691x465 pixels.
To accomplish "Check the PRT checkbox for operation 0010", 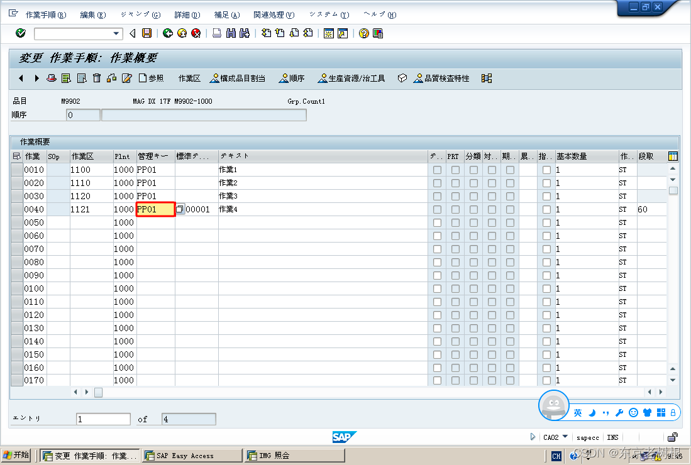I will click(456, 170).
